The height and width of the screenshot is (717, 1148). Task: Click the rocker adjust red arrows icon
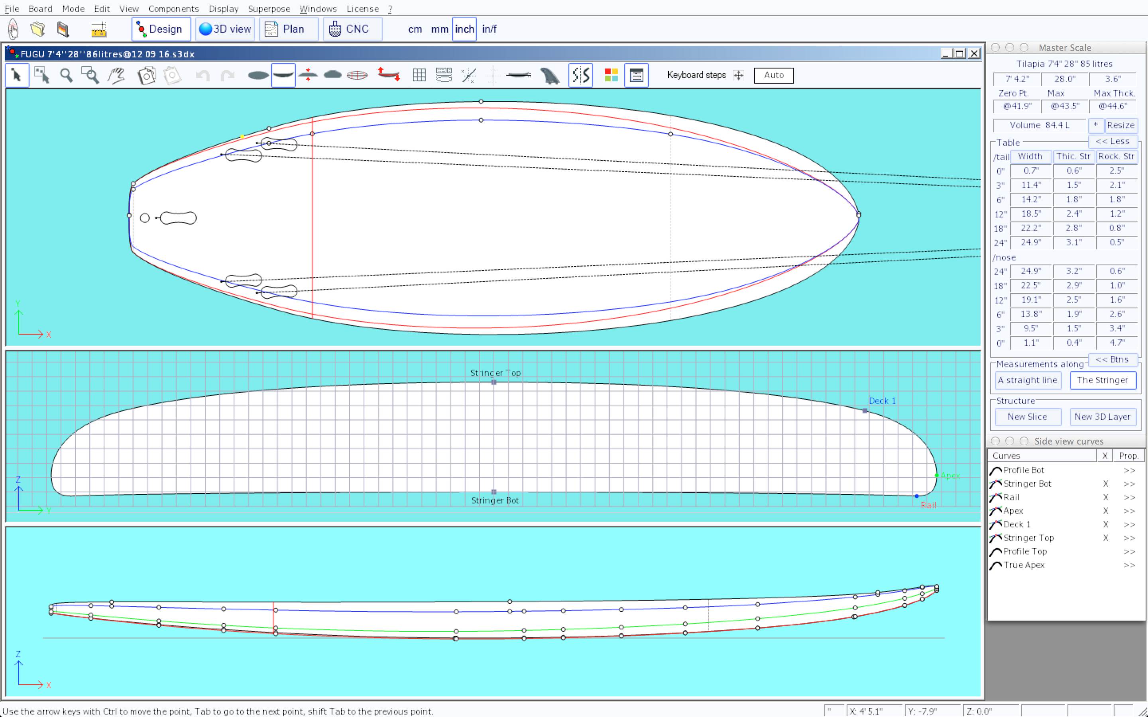pos(389,75)
